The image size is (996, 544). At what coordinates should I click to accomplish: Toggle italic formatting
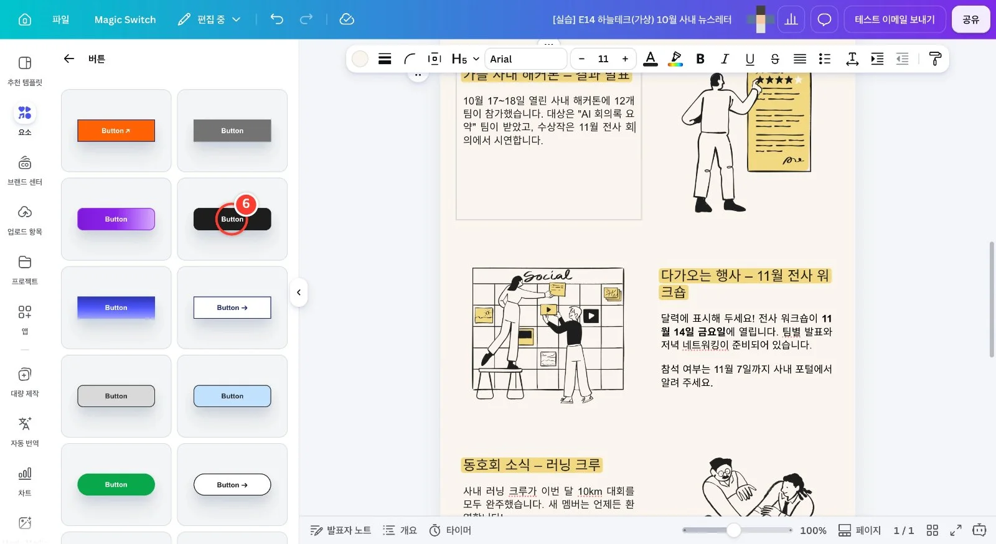coord(725,59)
